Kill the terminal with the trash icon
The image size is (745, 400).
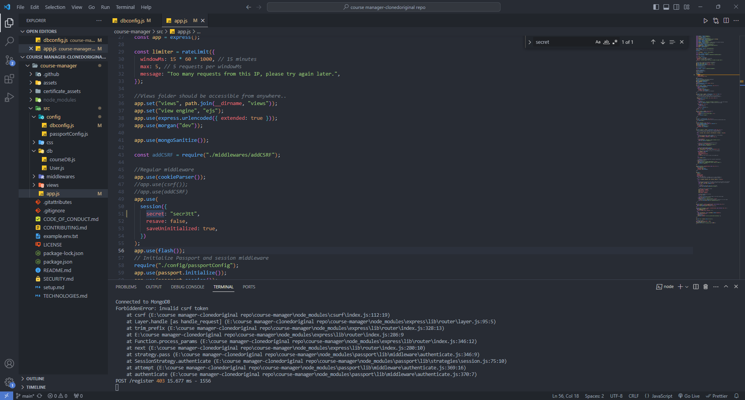705,287
